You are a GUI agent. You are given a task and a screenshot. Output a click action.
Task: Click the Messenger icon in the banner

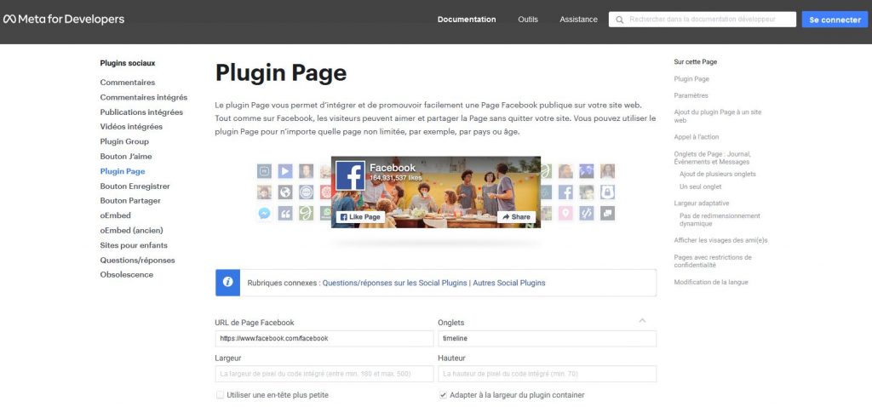click(x=265, y=214)
